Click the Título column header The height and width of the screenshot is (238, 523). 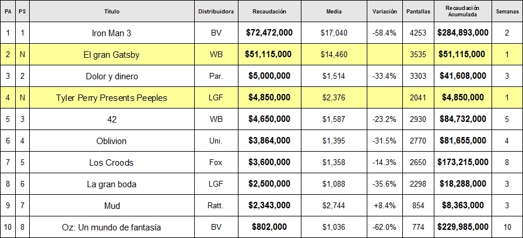[x=112, y=11]
